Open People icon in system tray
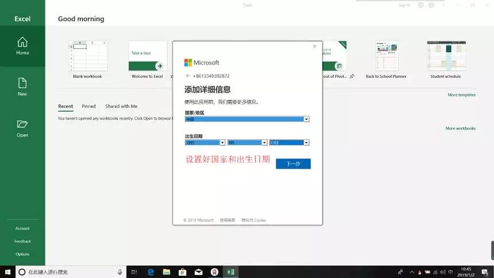The height and width of the screenshot is (278, 494). (401, 272)
